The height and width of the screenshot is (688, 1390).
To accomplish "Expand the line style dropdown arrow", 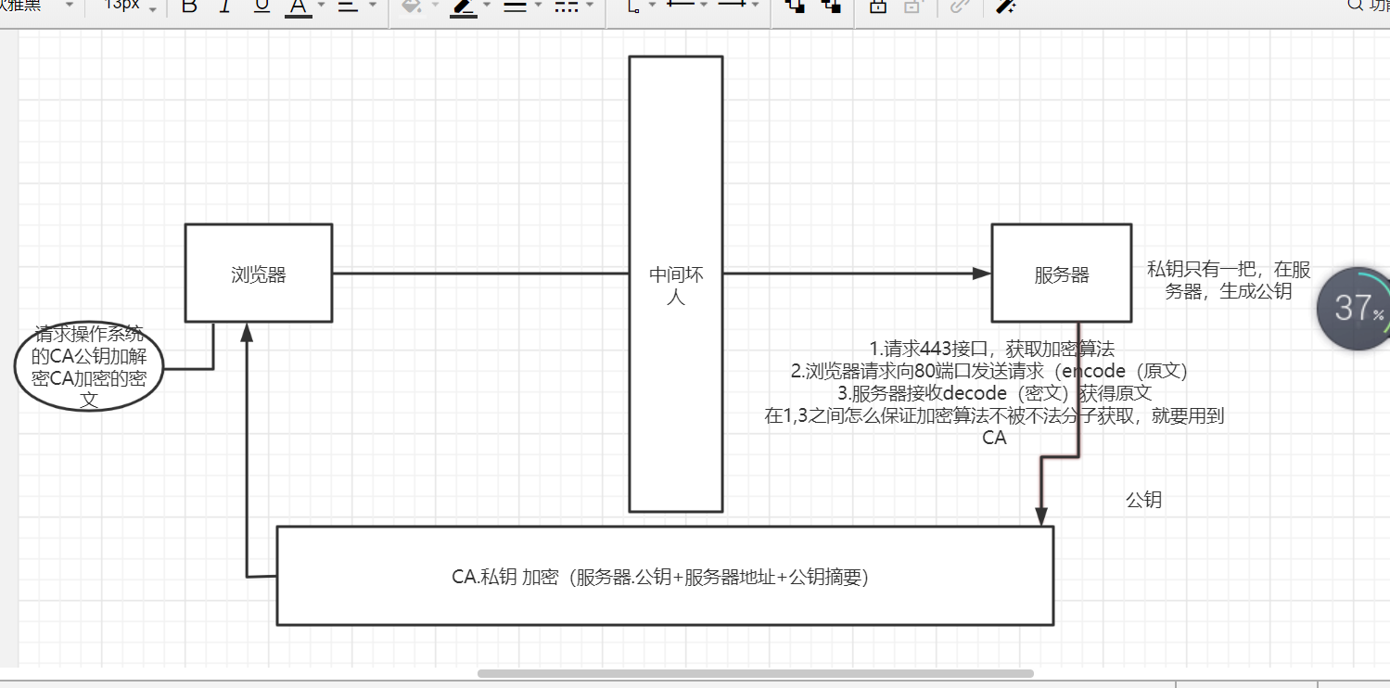I will click(589, 5).
